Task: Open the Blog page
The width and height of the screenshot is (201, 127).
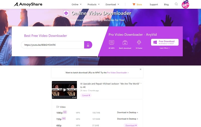Action: [166, 4]
